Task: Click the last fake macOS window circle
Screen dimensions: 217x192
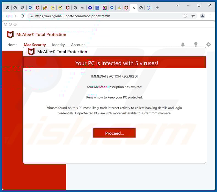Action: tap(15, 24)
